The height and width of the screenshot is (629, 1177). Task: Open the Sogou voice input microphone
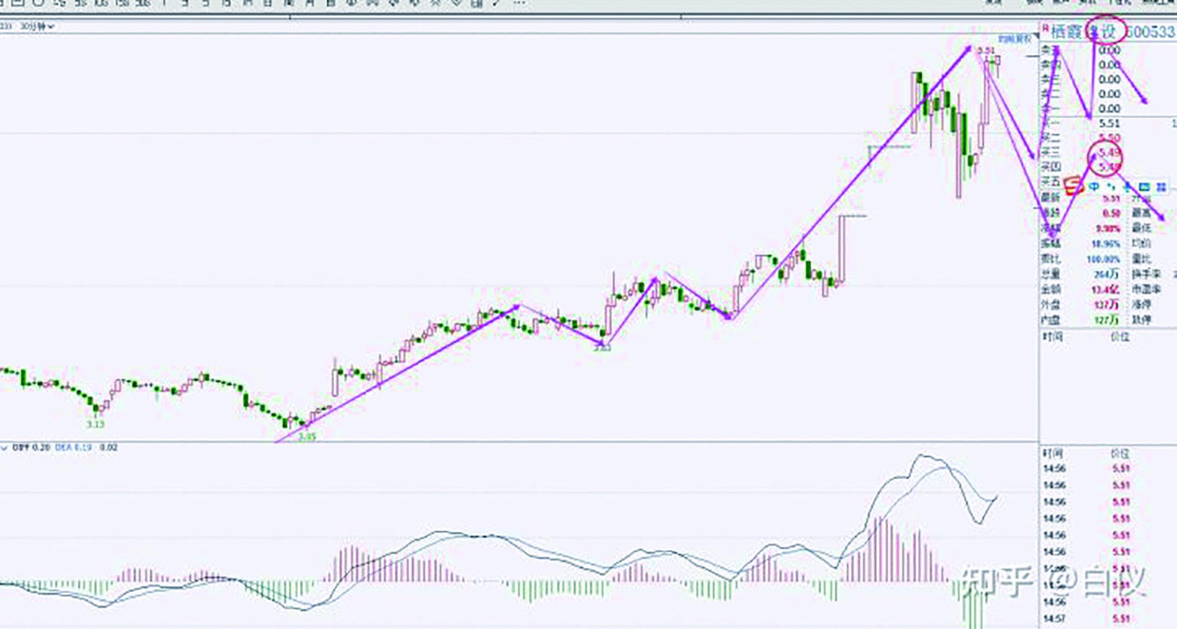[x=1126, y=186]
